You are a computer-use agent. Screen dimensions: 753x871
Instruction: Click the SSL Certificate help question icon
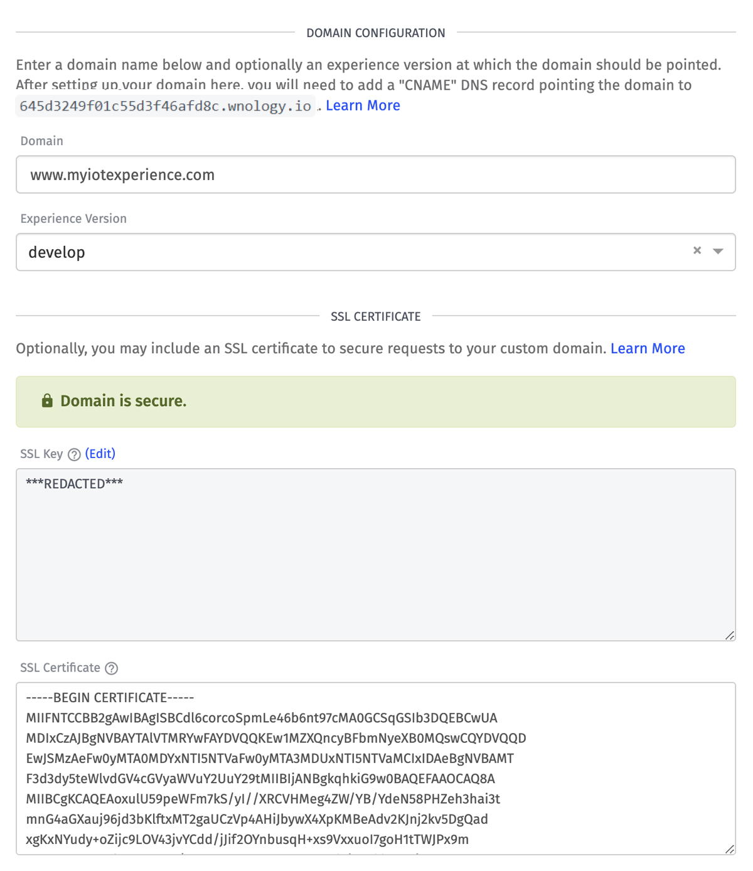pos(112,668)
